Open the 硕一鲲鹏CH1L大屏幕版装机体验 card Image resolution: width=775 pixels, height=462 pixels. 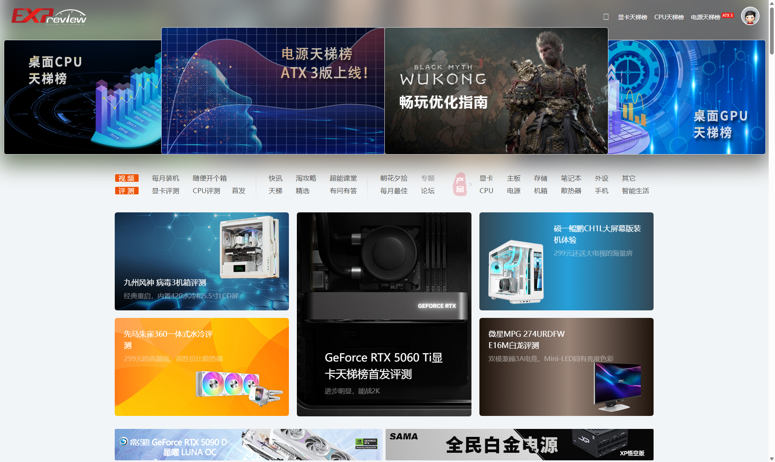click(x=566, y=261)
